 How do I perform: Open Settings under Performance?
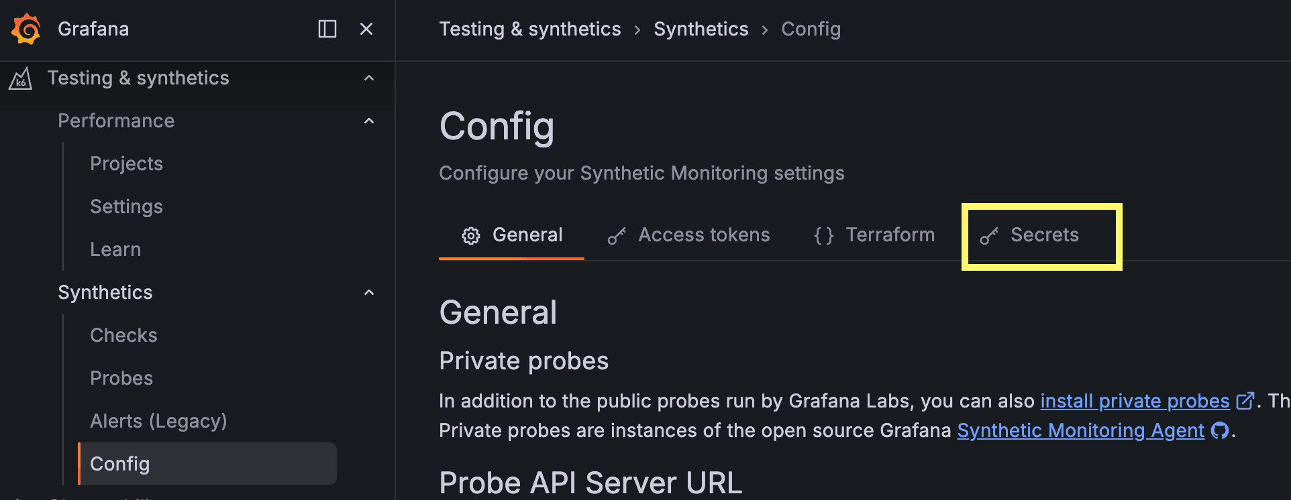(127, 206)
